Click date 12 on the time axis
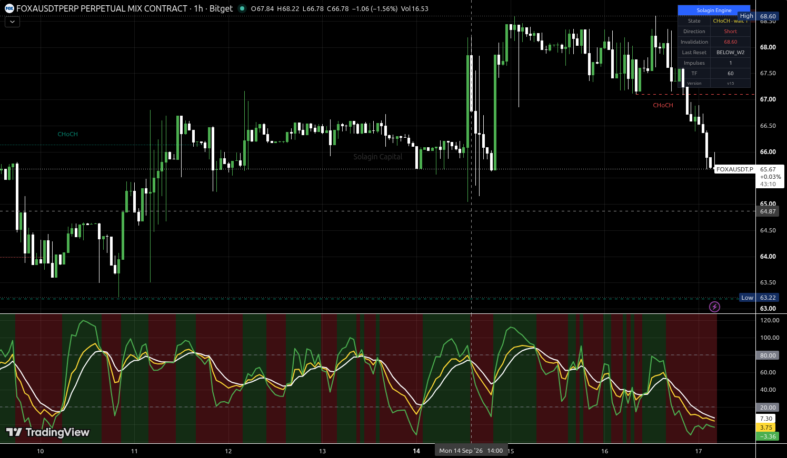 pos(228,451)
